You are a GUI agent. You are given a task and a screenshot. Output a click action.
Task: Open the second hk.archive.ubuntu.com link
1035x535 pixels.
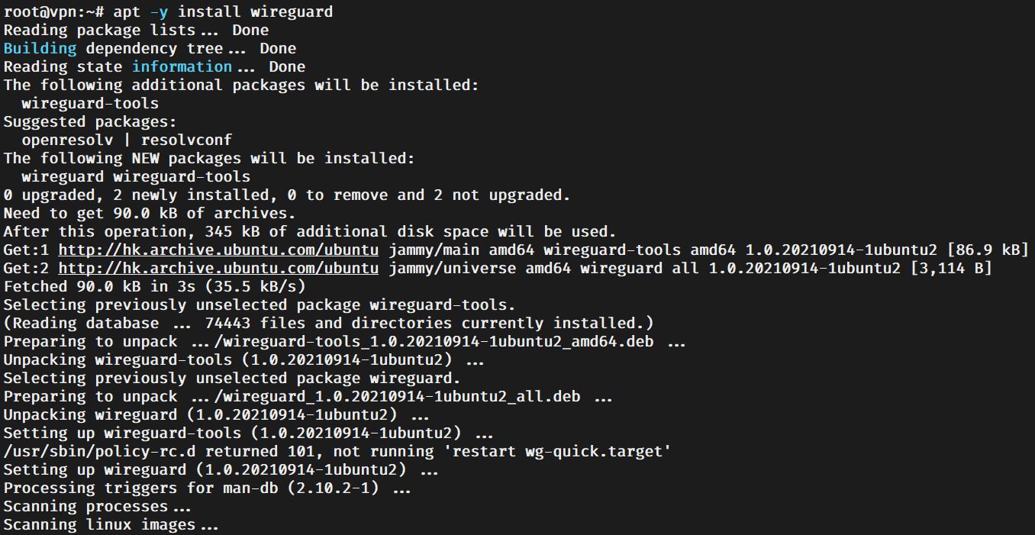(218, 268)
